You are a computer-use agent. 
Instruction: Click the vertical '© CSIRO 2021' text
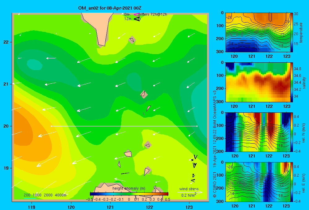(215, 185)
